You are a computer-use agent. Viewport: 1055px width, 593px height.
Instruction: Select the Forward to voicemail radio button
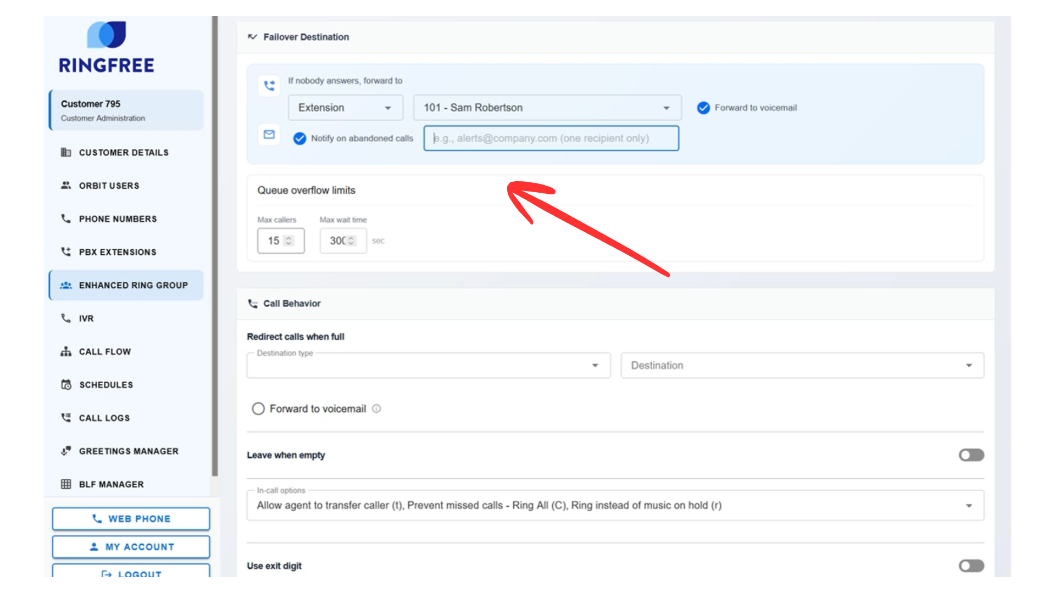(258, 409)
